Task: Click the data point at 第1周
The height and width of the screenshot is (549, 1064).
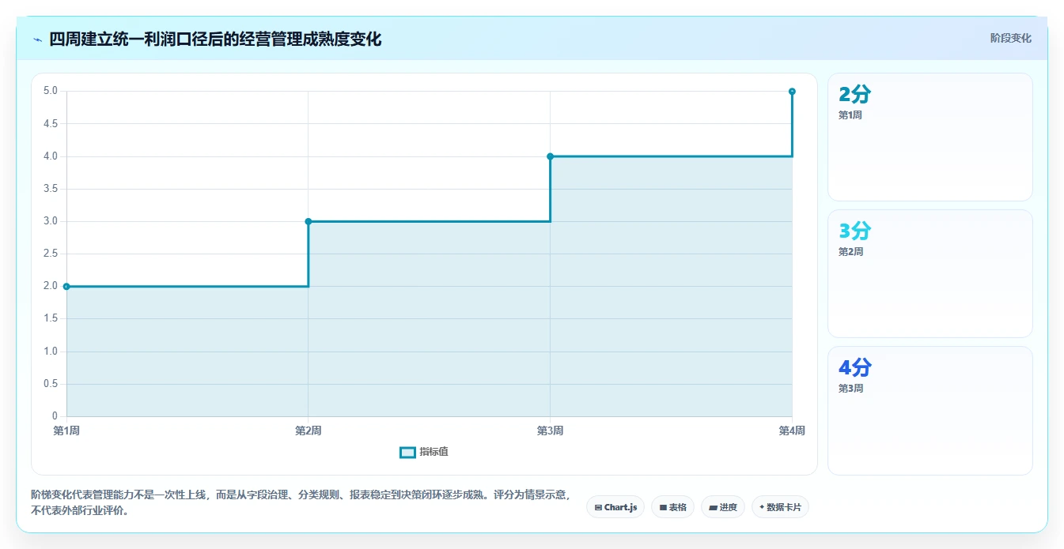Action: pyautogui.click(x=66, y=287)
